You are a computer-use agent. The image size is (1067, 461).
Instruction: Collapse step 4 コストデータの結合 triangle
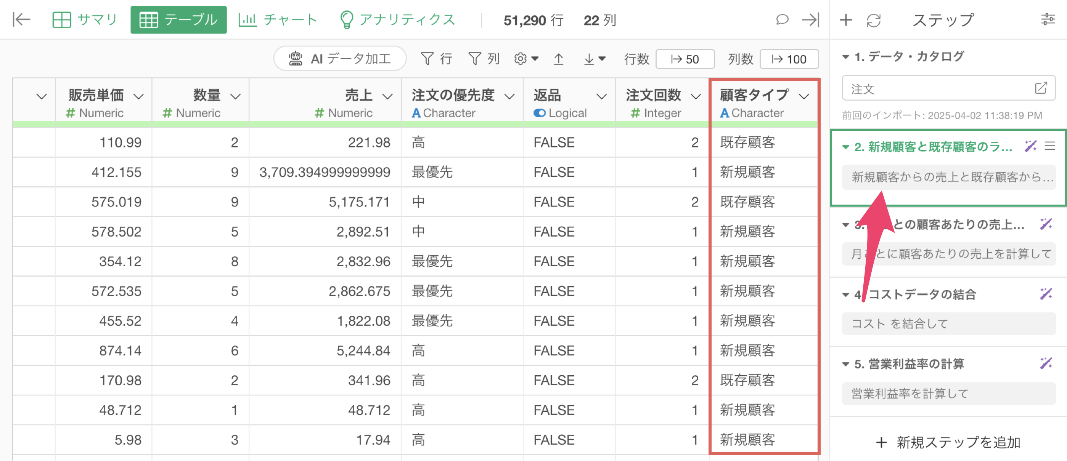(846, 295)
